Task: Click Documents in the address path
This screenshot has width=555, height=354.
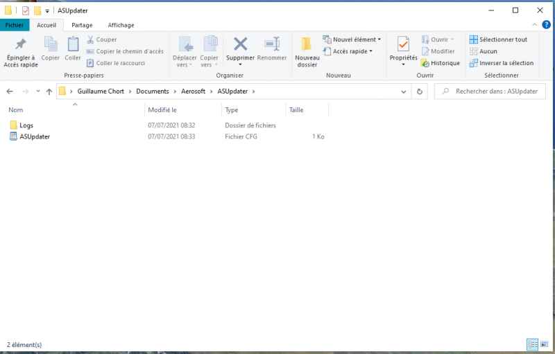Action: click(153, 91)
